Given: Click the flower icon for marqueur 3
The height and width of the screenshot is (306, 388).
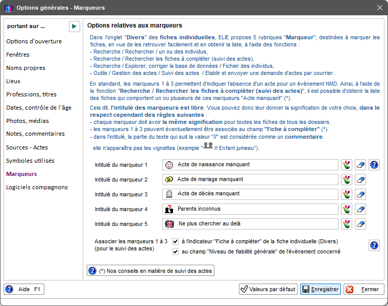Looking at the screenshot, I should 347,194.
